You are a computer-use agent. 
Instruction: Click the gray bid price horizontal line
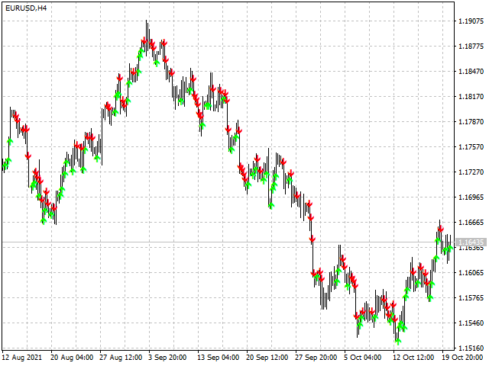[x=228, y=242]
